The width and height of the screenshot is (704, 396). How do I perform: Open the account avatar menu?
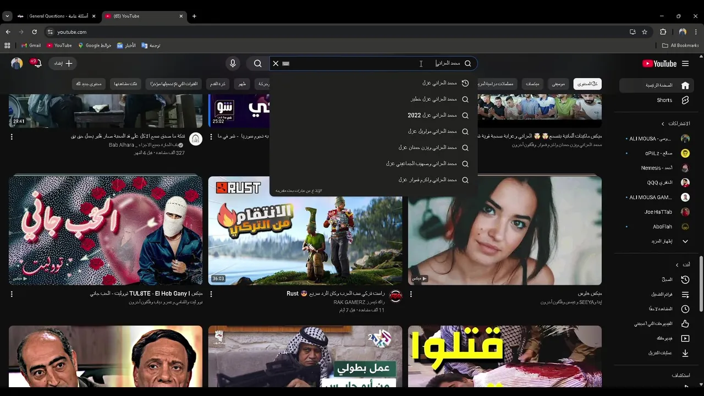[17, 63]
